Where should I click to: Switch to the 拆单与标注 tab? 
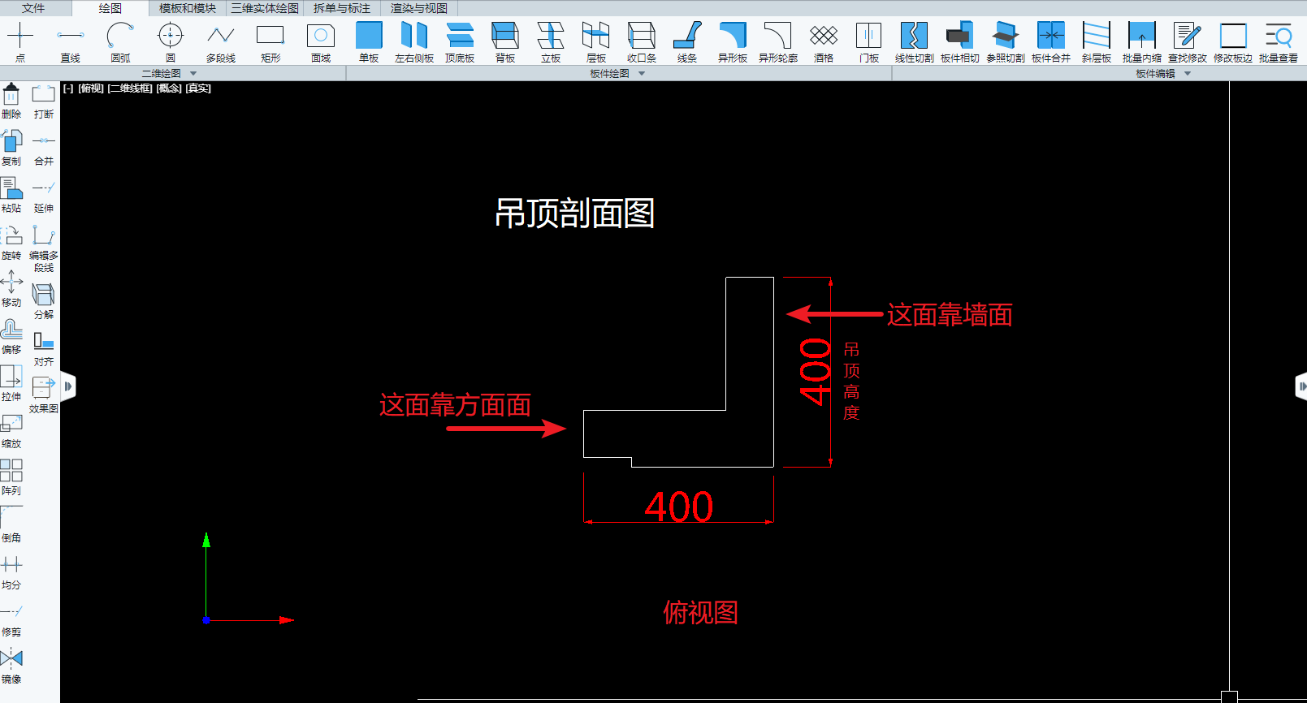tap(341, 8)
